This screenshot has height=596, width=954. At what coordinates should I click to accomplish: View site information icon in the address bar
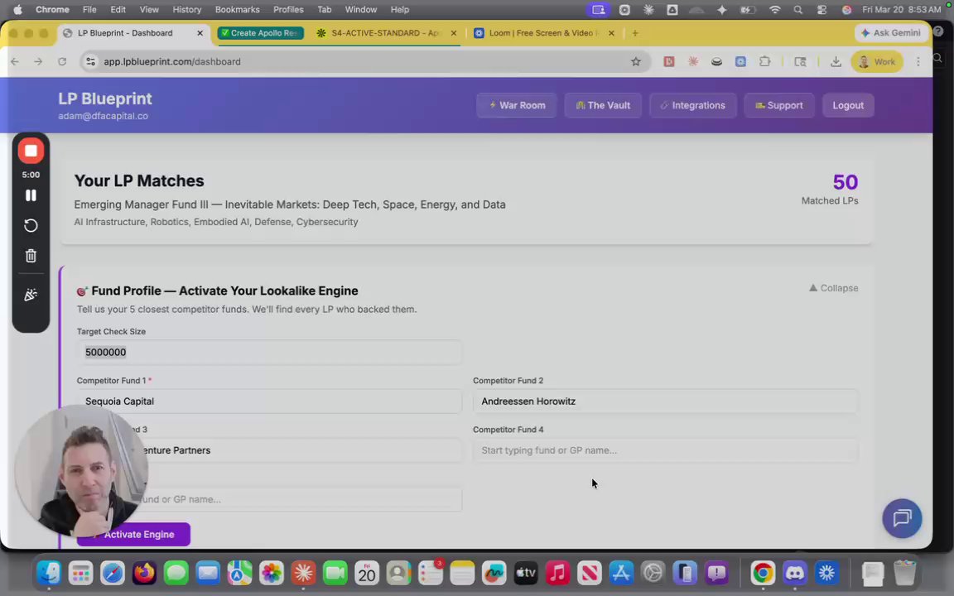[x=90, y=61]
